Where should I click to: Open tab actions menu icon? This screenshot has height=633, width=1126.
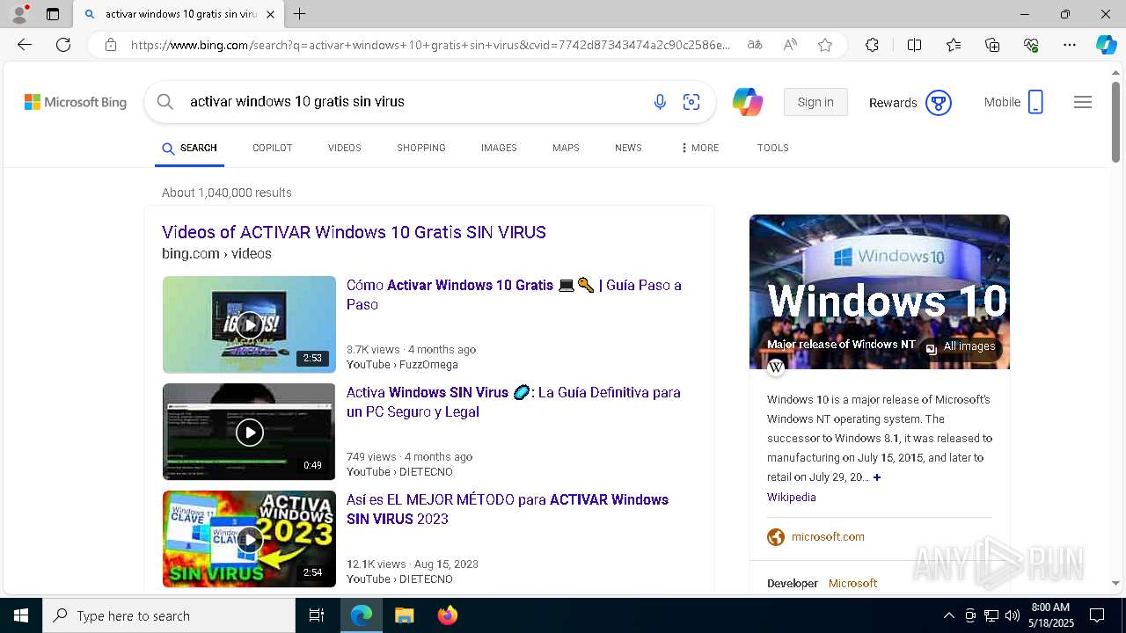coord(53,14)
